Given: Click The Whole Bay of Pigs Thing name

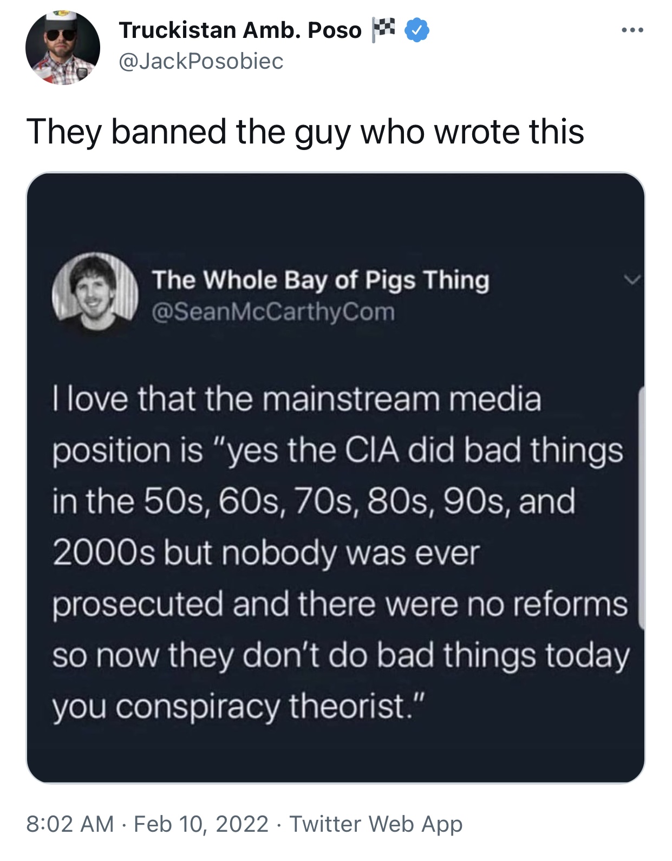Looking at the screenshot, I should (321, 280).
